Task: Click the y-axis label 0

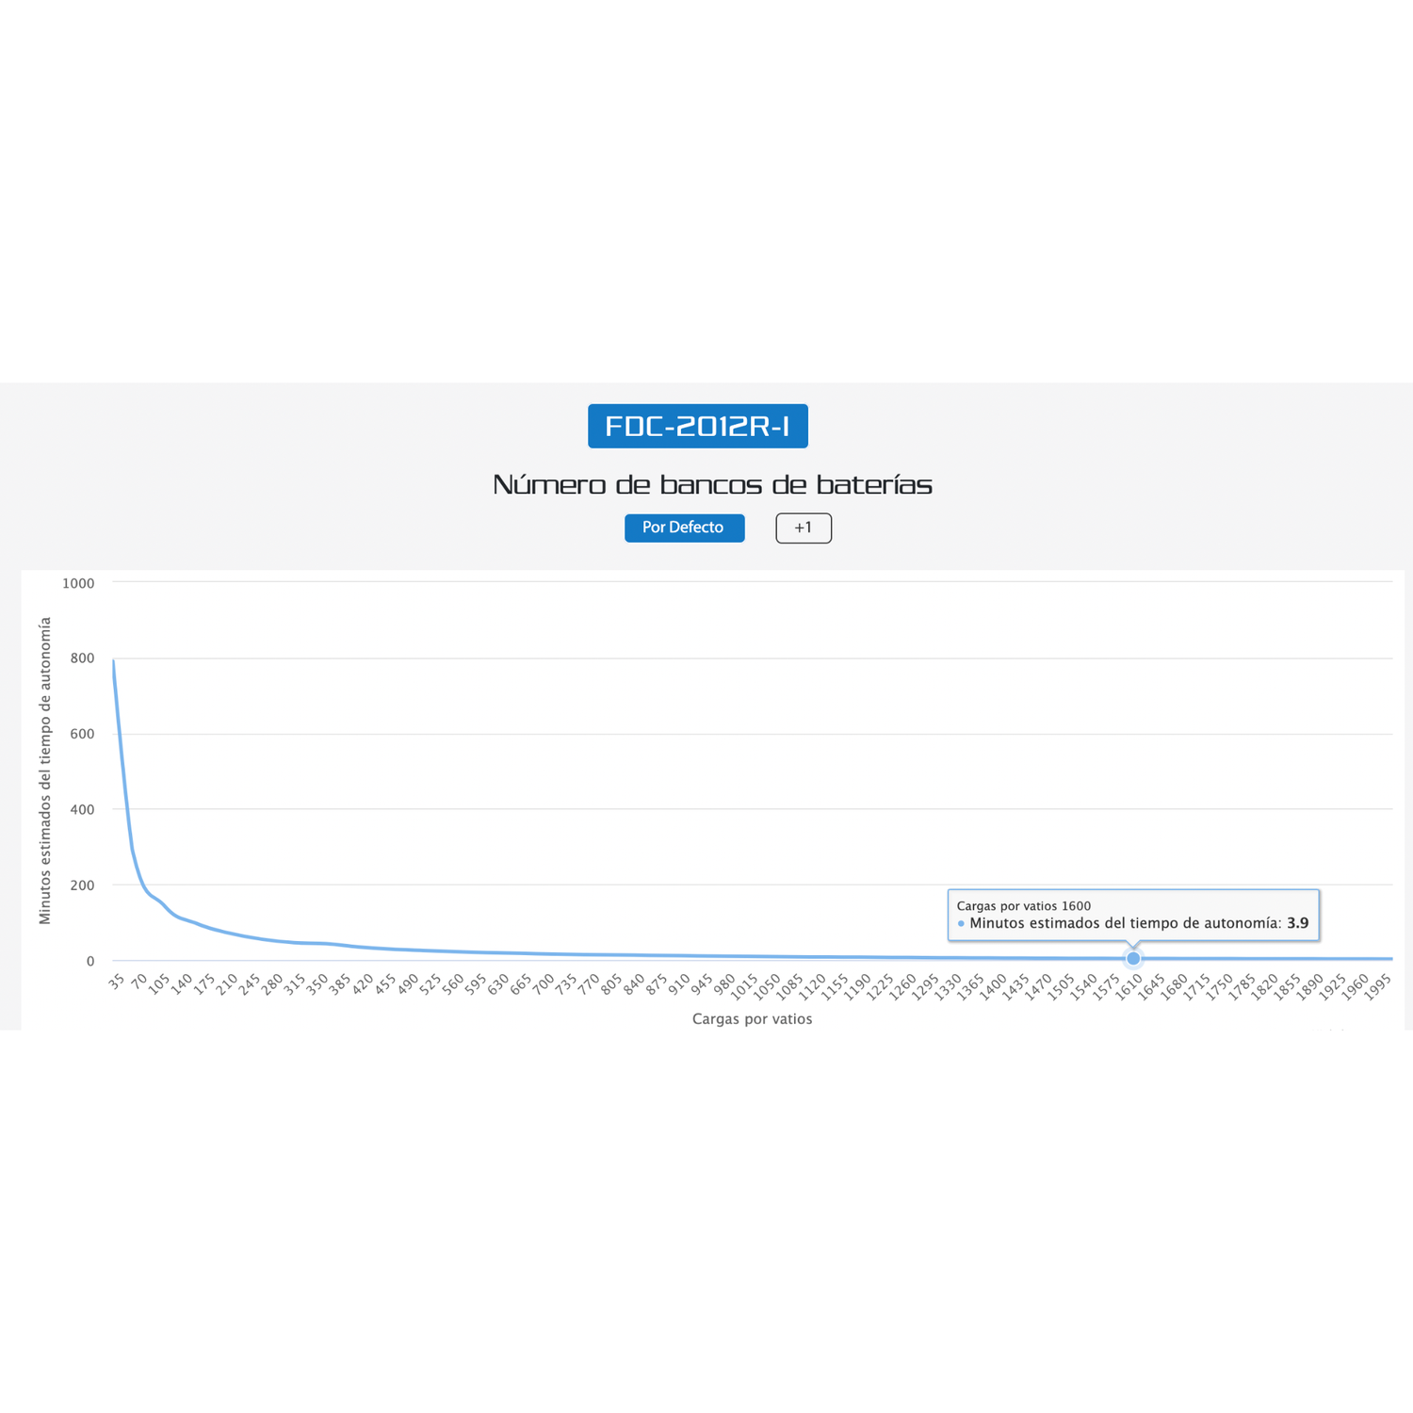Action: coord(90,961)
